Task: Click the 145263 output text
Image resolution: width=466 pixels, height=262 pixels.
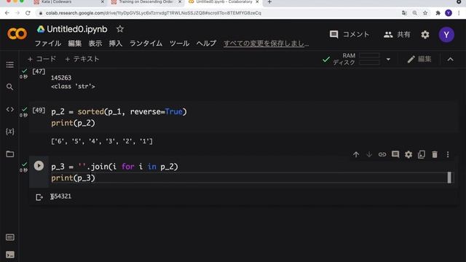Action: click(61, 78)
